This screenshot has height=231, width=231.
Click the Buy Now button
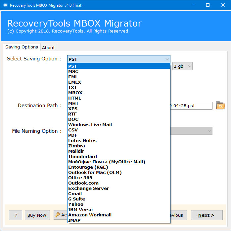click(x=37, y=215)
